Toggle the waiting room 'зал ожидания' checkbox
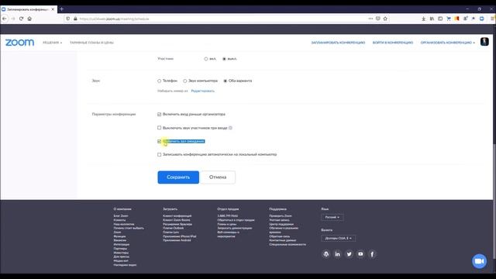The image size is (496, 279). [x=159, y=141]
